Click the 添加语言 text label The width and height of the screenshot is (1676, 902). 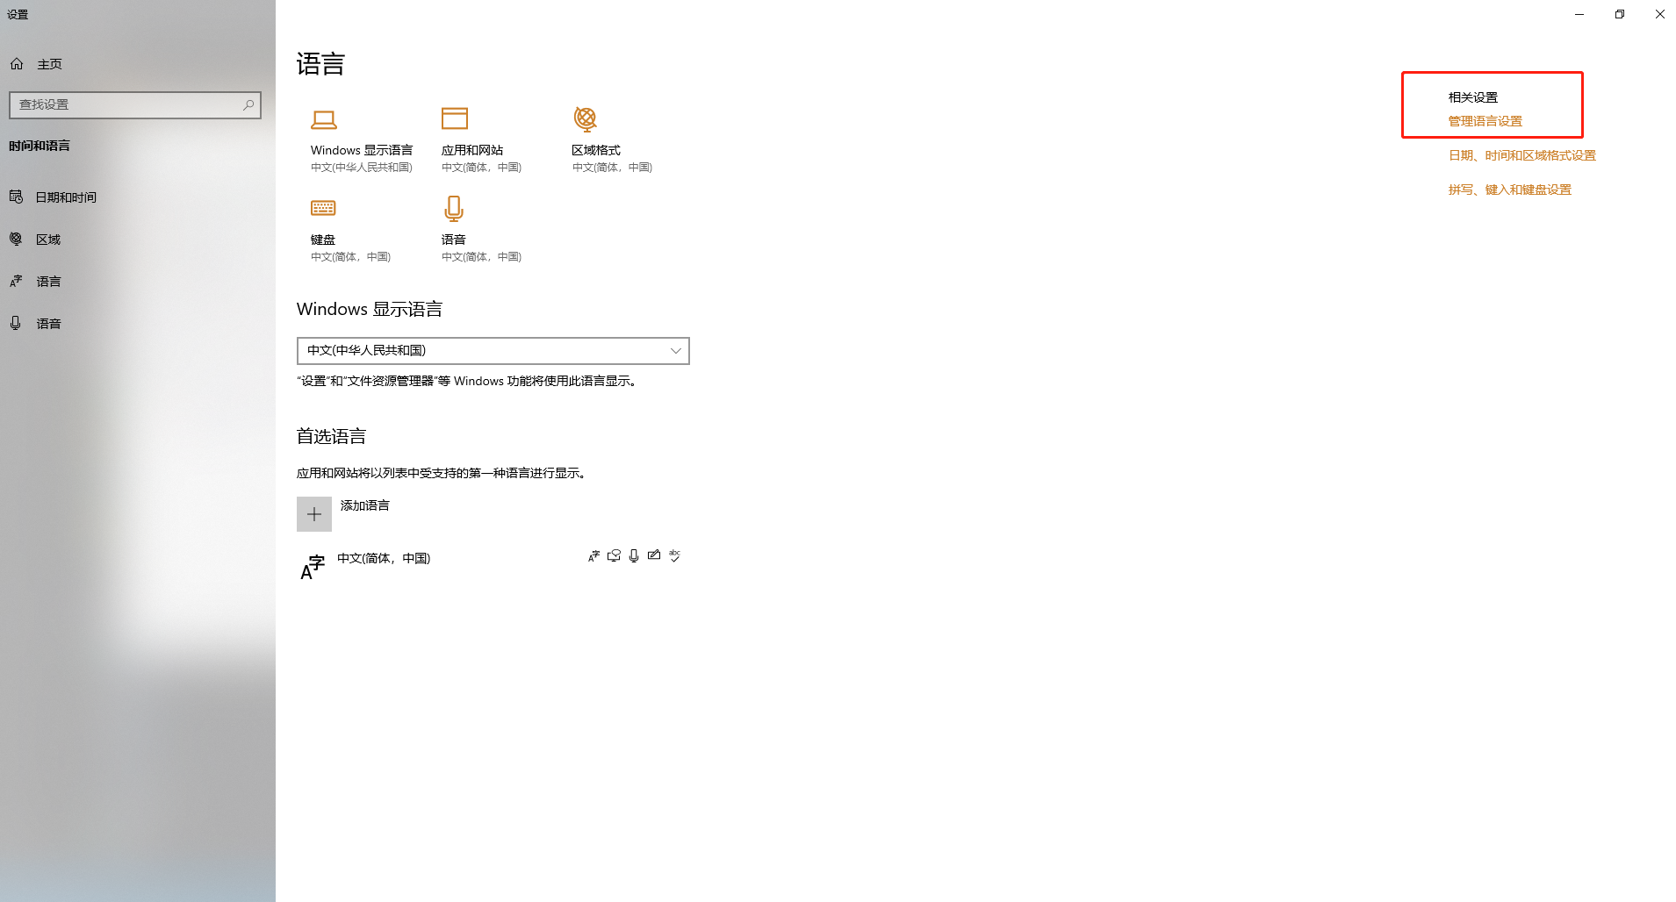coord(365,505)
